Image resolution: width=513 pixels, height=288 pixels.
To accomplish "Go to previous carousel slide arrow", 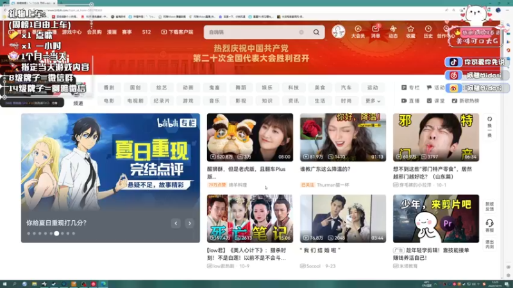I will (176, 223).
